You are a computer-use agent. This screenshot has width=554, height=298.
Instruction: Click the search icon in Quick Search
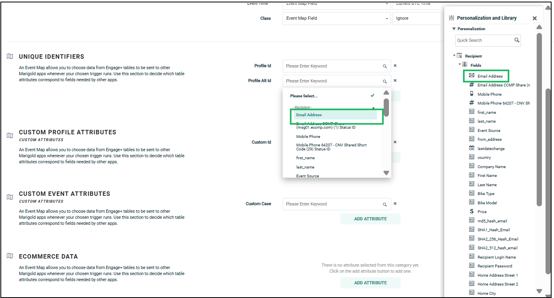[x=517, y=40]
